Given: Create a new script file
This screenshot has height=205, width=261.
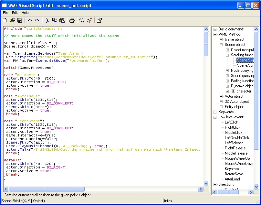Looking at the screenshot, I should [5, 20].
